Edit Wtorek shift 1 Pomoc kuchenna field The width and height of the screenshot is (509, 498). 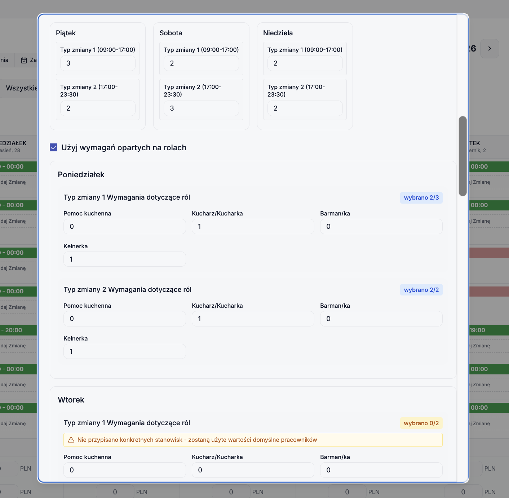pyautogui.click(x=125, y=470)
